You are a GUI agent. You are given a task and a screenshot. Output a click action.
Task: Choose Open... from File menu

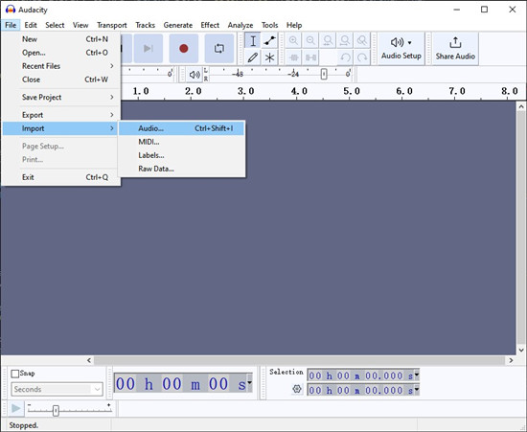(60, 53)
